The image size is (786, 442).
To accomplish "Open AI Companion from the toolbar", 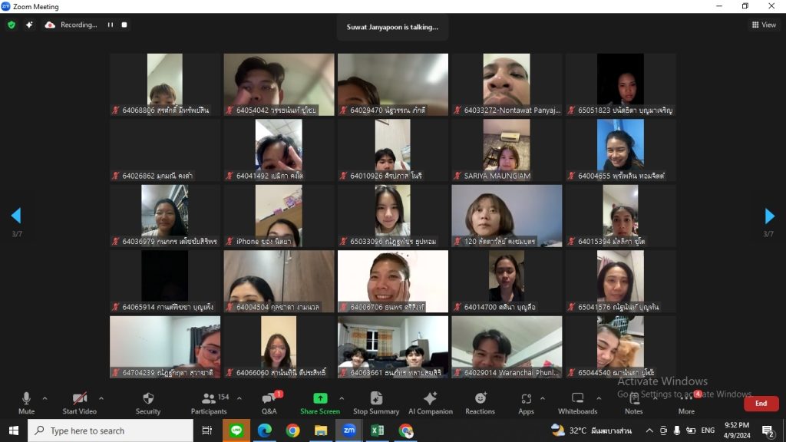I will point(430,403).
